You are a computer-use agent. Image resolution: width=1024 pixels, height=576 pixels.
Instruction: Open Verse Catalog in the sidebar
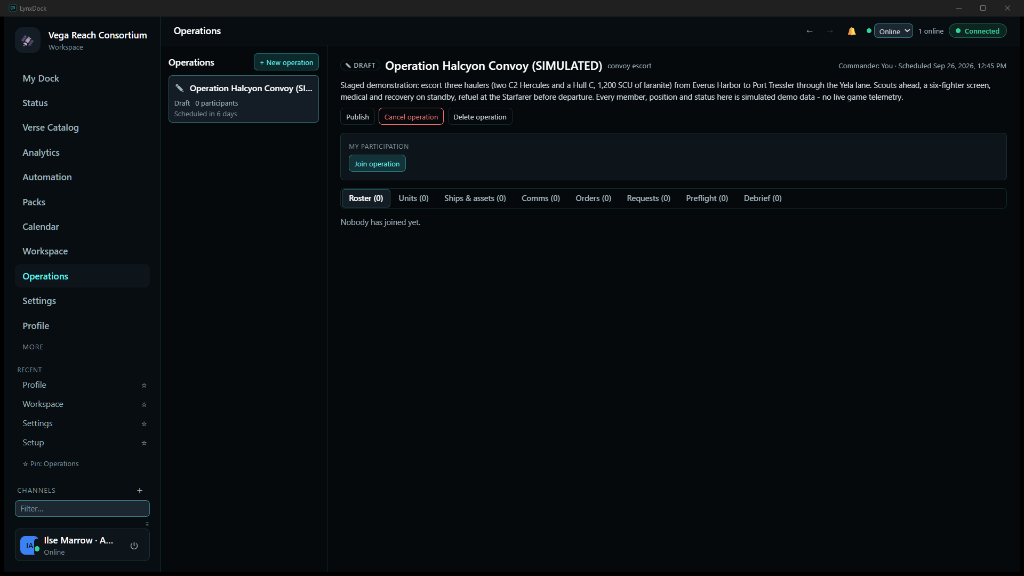click(x=82, y=127)
